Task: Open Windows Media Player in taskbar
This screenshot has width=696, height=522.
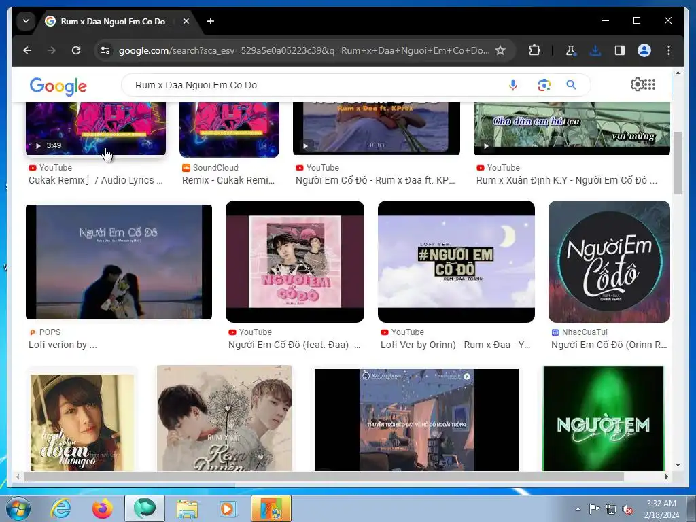Action: (228, 508)
